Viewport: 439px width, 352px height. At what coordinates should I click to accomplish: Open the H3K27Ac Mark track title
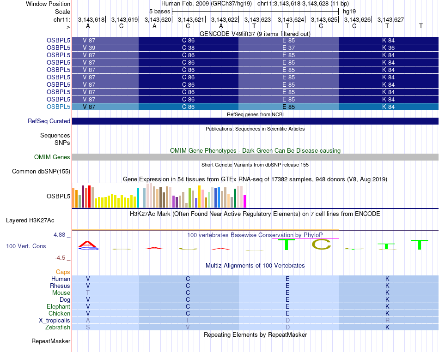(x=255, y=214)
